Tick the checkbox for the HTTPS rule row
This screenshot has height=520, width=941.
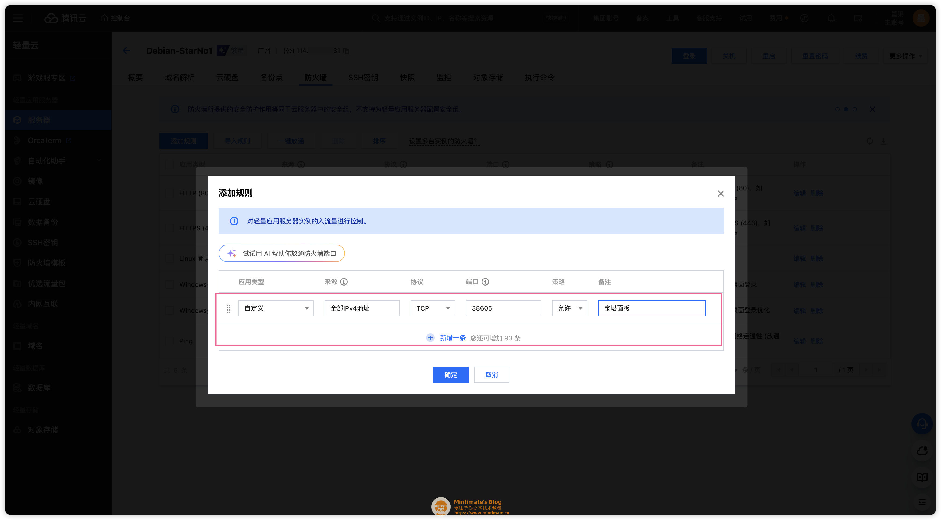[169, 228]
